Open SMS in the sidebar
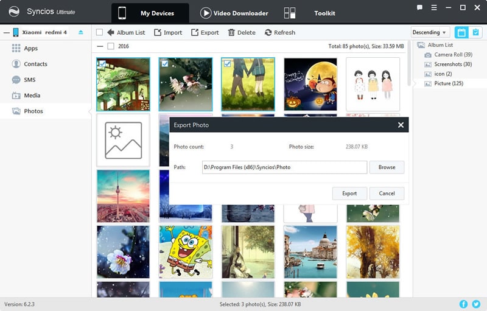Image resolution: width=487 pixels, height=311 pixels. point(46,80)
